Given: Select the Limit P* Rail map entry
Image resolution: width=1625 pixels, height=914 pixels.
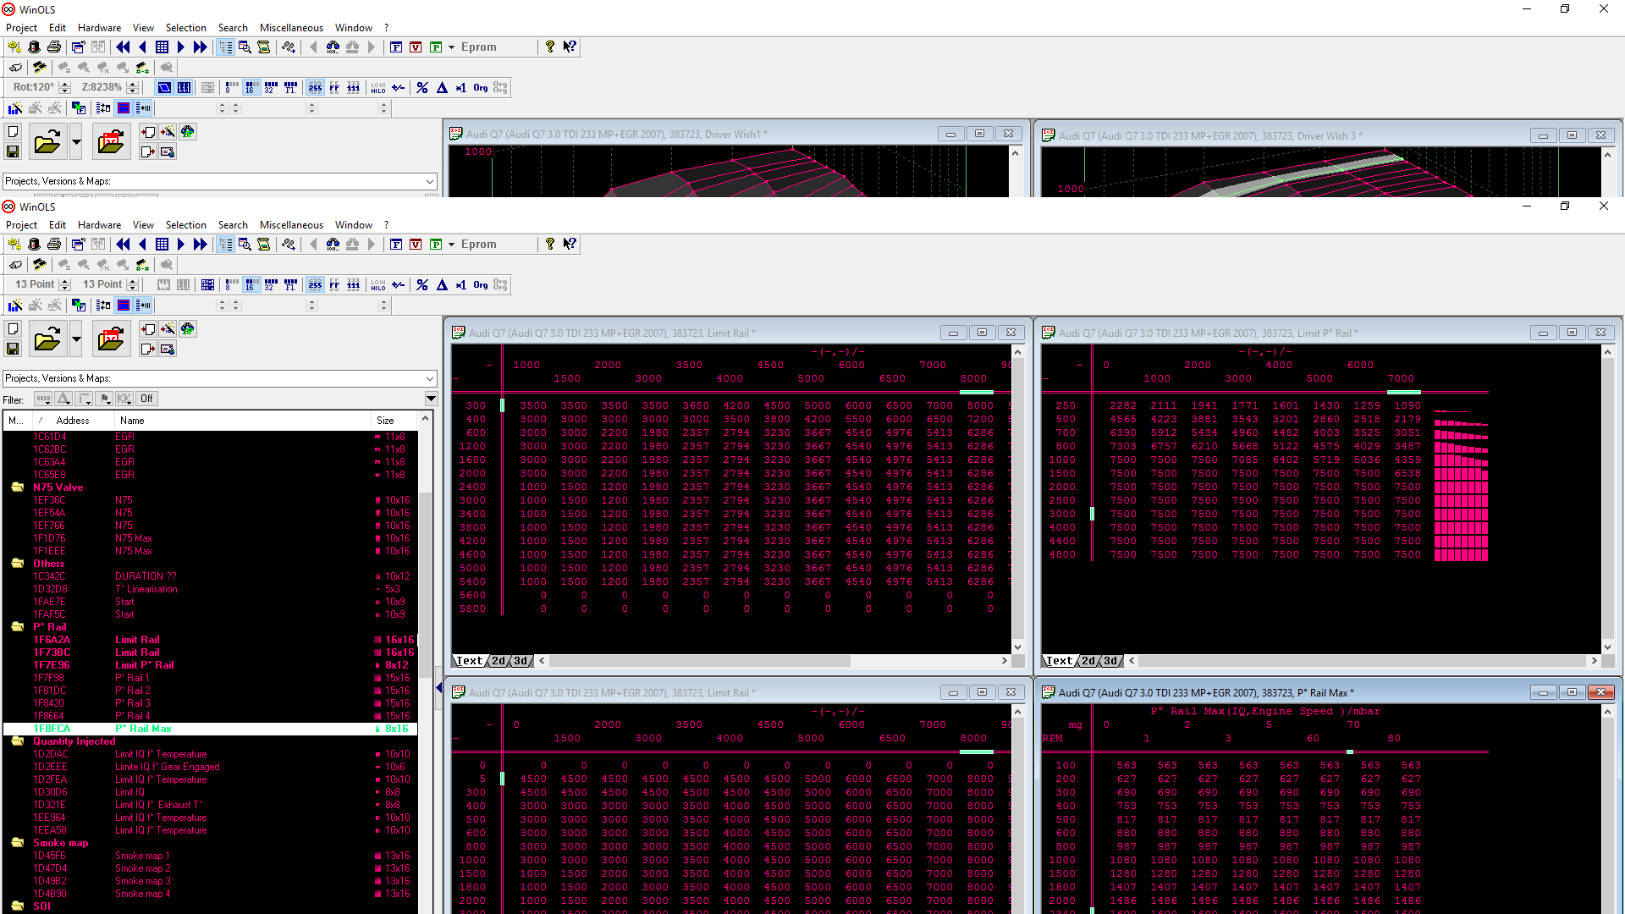Looking at the screenshot, I should 145,665.
